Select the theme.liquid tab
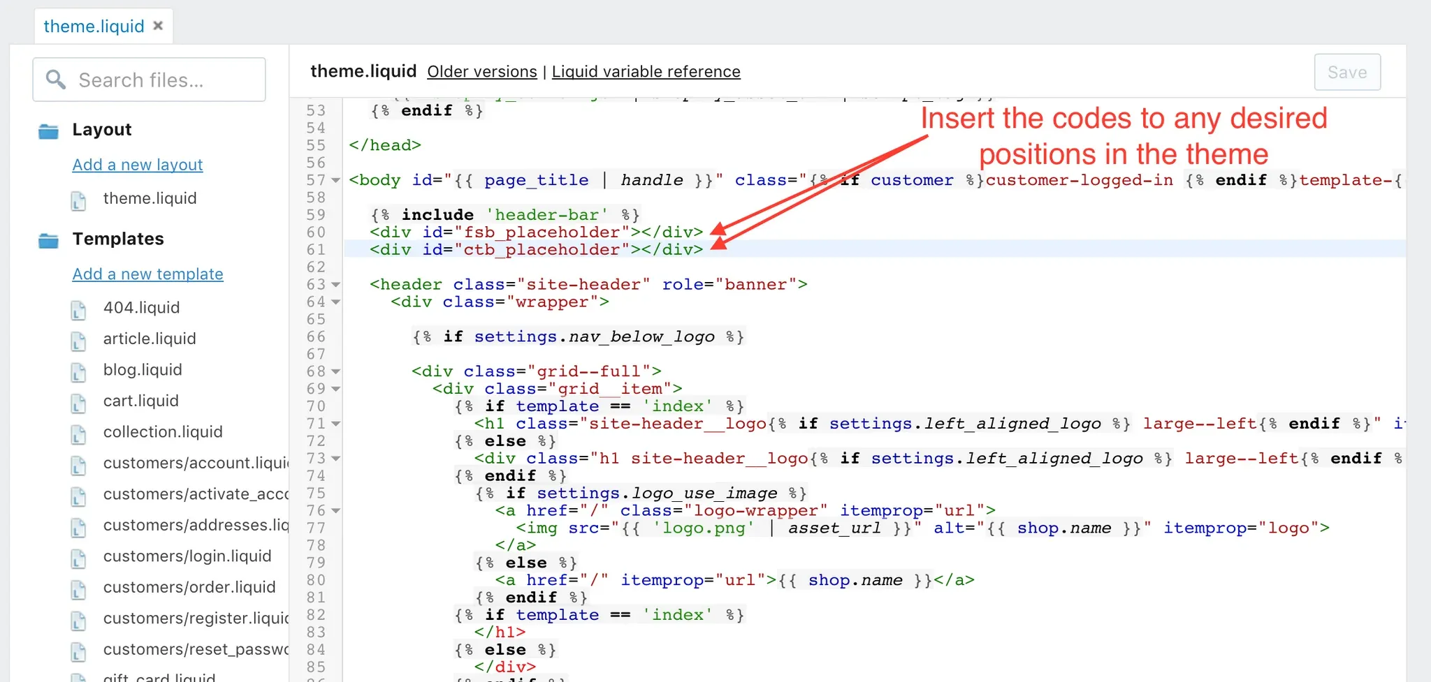Screen dimensions: 1431x682 (94, 27)
